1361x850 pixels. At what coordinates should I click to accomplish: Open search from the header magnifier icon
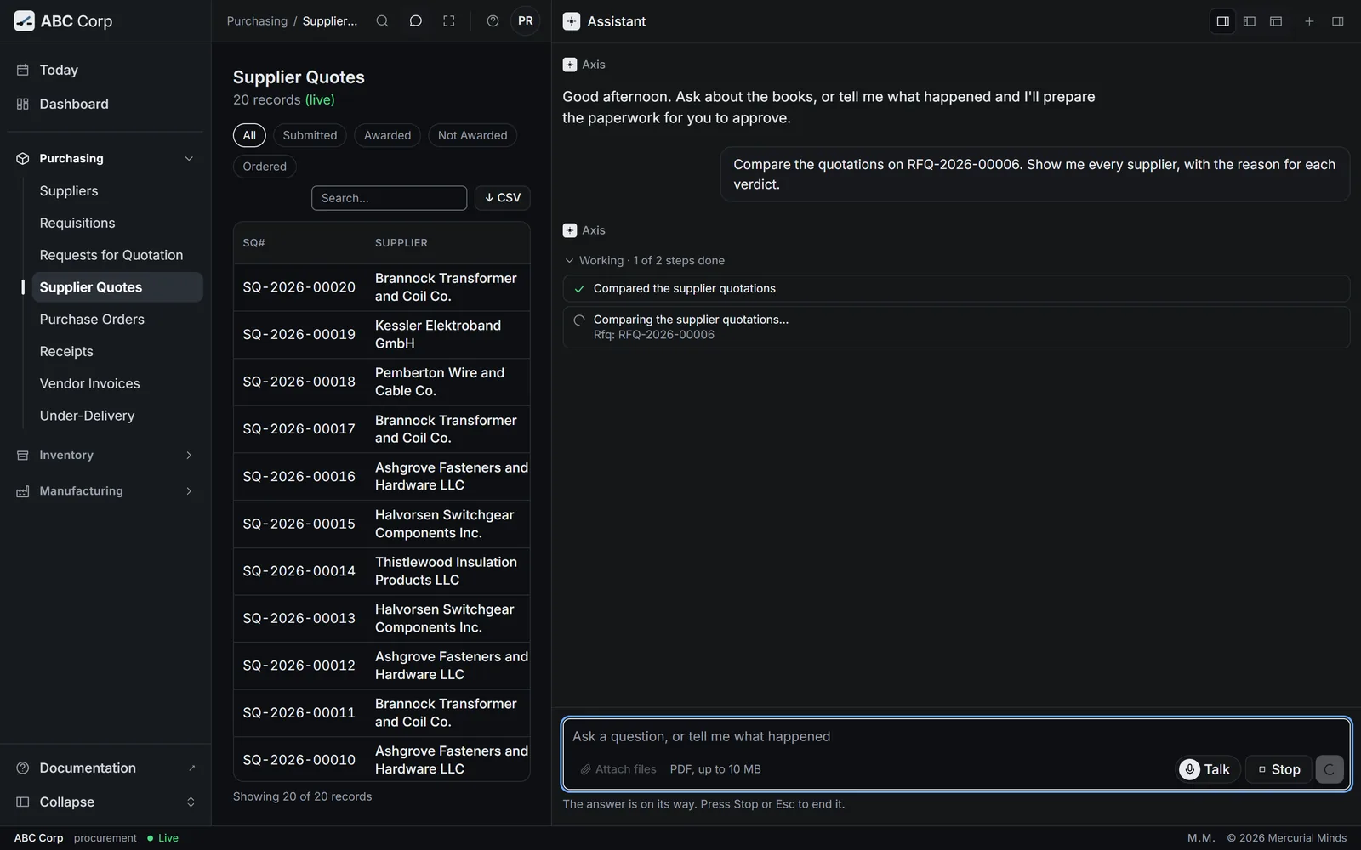pos(382,21)
